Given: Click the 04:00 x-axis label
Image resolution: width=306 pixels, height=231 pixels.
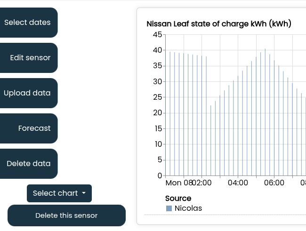Looking at the screenshot, I should (238, 183).
